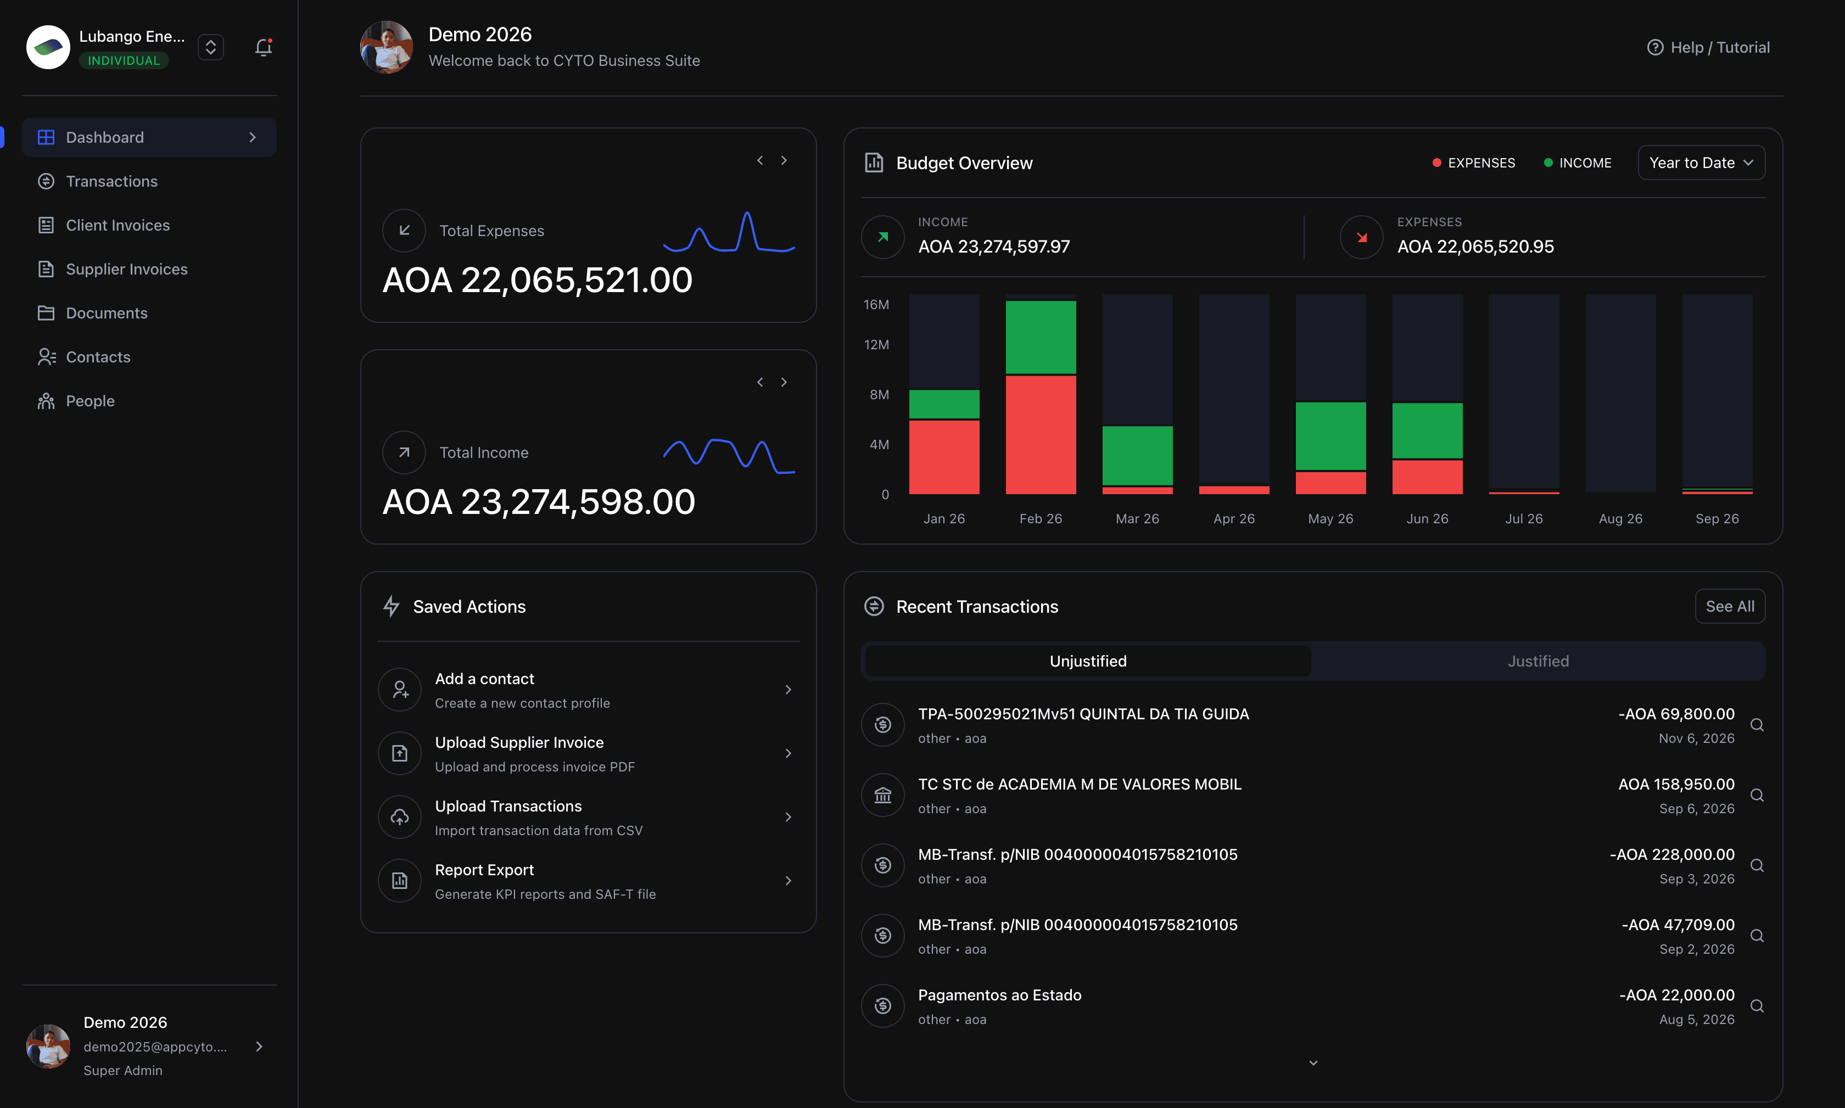Expand the Dashboard chevron arrow
This screenshot has height=1108, width=1845.
tap(253, 137)
